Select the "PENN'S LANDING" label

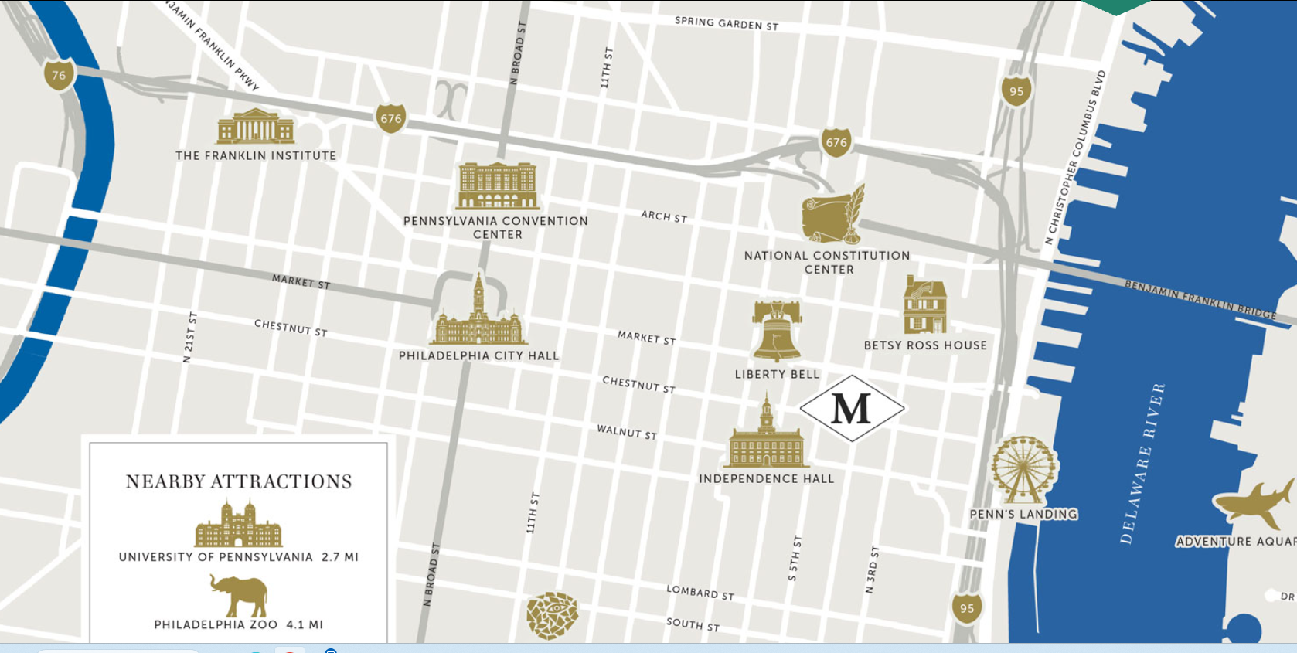tap(1023, 514)
